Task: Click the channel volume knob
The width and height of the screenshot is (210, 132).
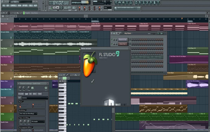Action: point(24,88)
